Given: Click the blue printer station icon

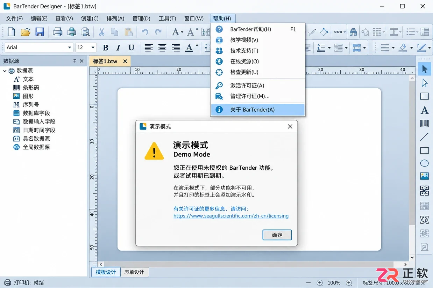Looking at the screenshot, I should pos(354,32).
